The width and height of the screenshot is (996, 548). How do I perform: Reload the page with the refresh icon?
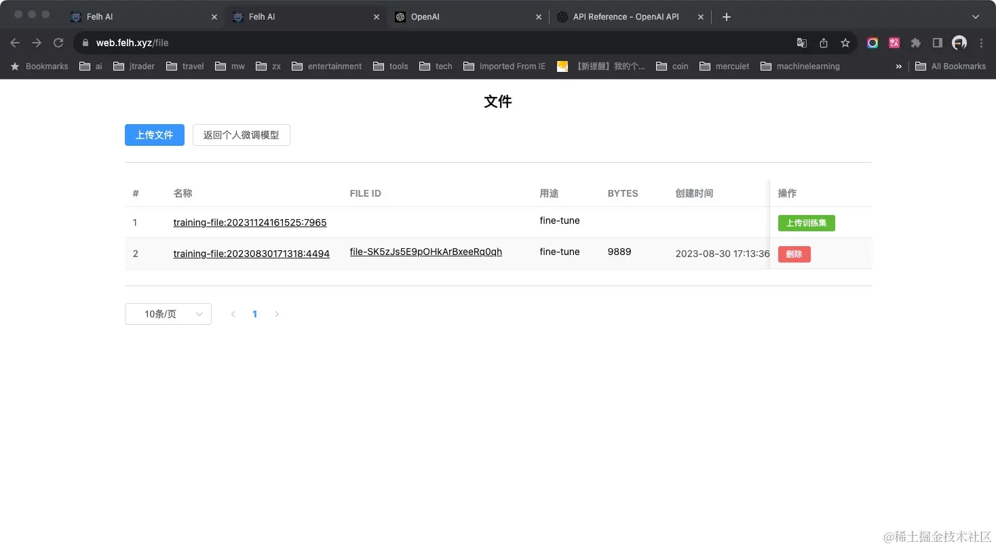[x=58, y=42]
